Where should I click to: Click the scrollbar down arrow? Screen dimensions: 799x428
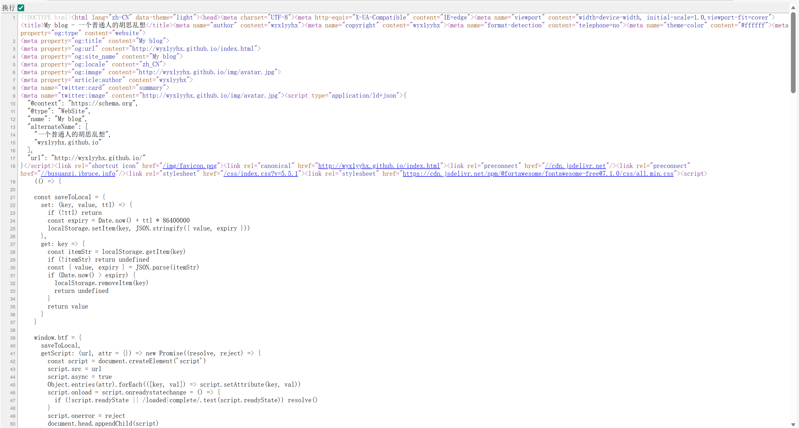[793, 424]
